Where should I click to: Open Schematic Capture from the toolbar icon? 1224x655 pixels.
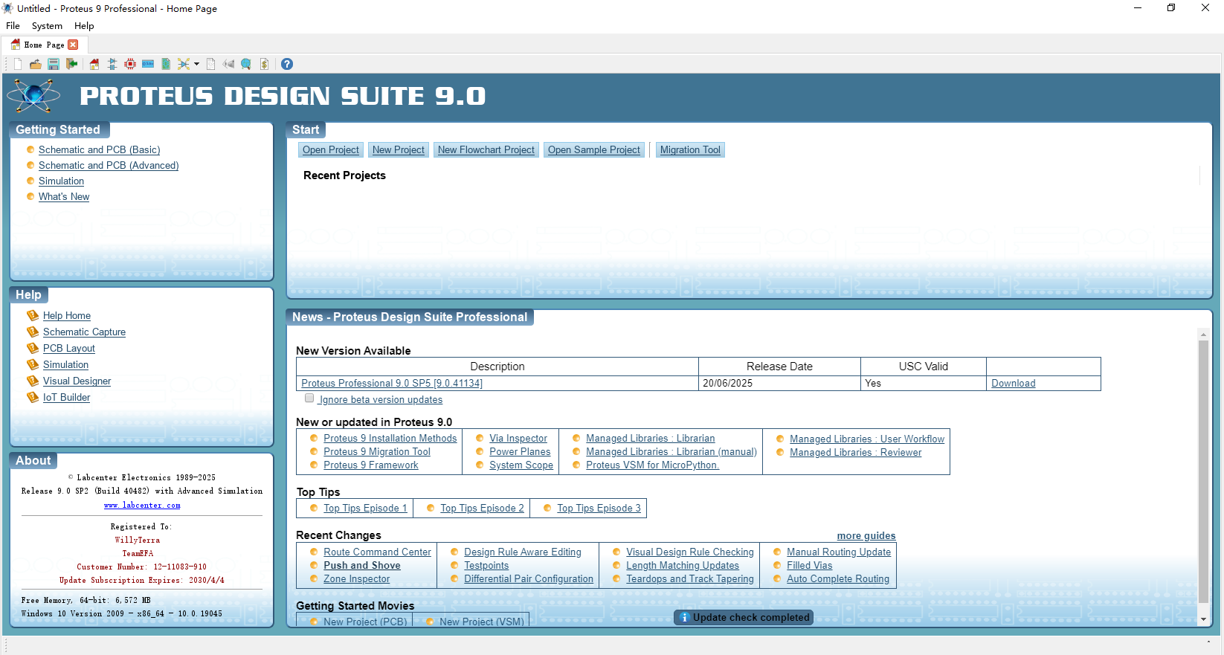tap(112, 64)
